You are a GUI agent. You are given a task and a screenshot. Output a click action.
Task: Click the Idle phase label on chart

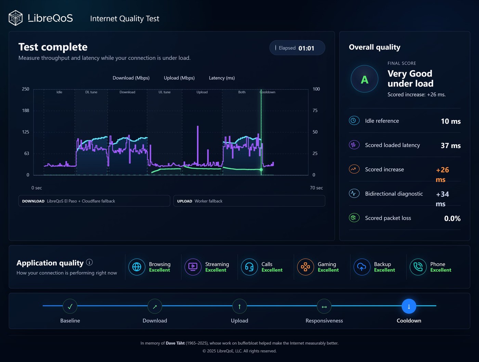click(59, 92)
